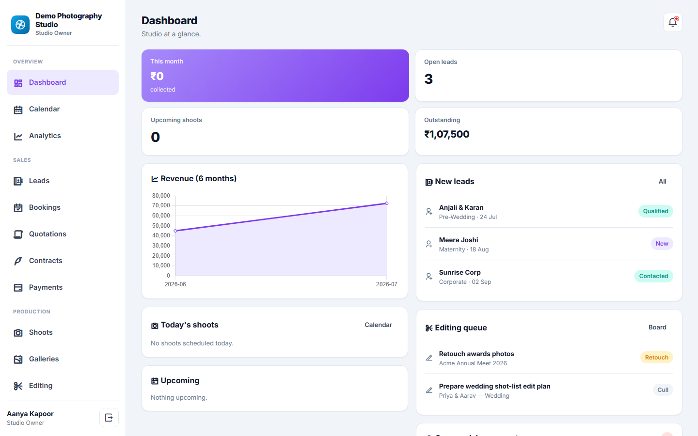Go to Payments in the sidebar
The image size is (698, 436).
click(x=63, y=287)
